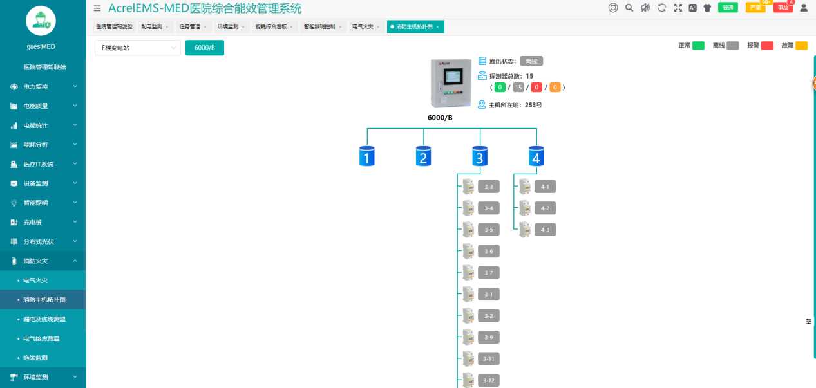Toggle the muted alarm sound icon

tap(645, 8)
